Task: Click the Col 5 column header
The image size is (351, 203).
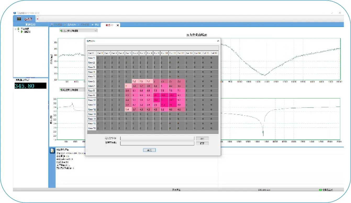Action: (x=128, y=53)
